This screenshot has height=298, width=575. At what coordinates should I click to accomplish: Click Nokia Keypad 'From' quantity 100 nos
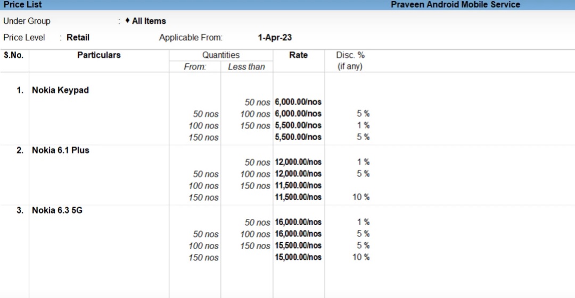tap(203, 125)
